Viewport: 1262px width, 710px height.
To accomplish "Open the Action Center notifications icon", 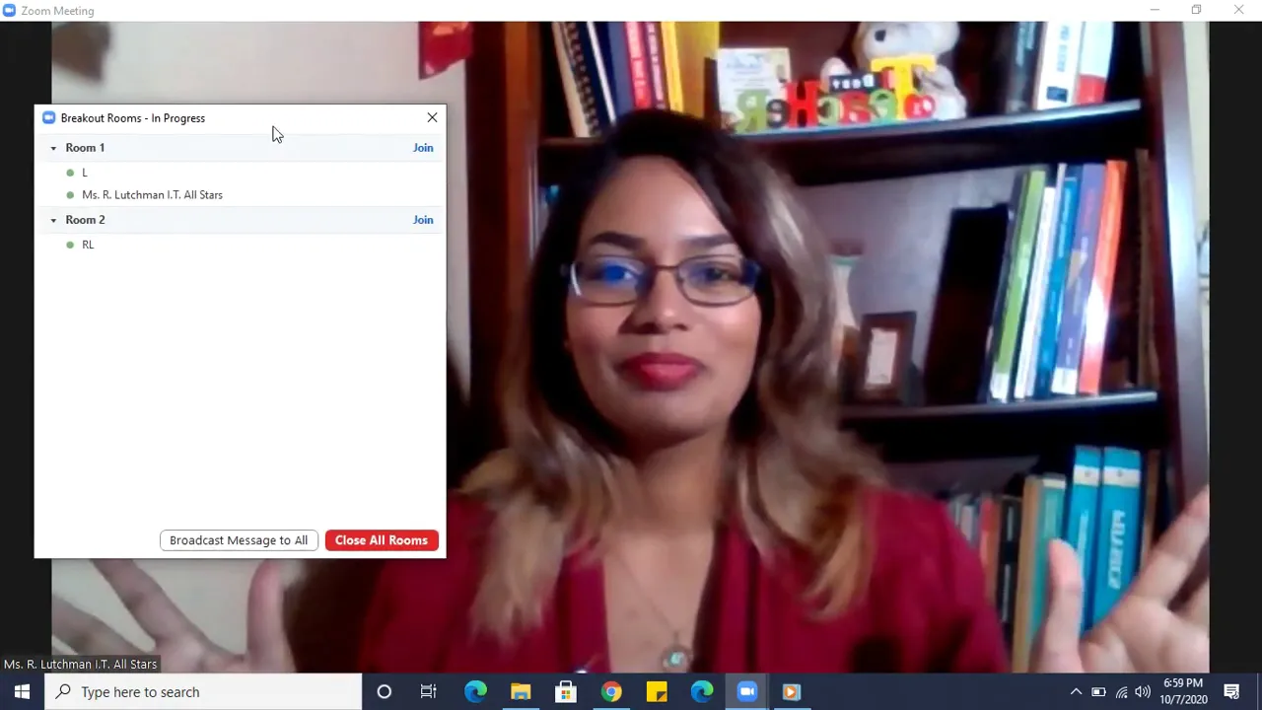I will point(1231,692).
